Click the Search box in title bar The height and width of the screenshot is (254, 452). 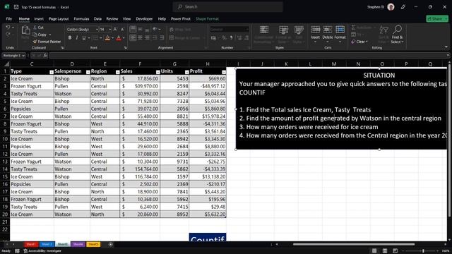(227, 6)
